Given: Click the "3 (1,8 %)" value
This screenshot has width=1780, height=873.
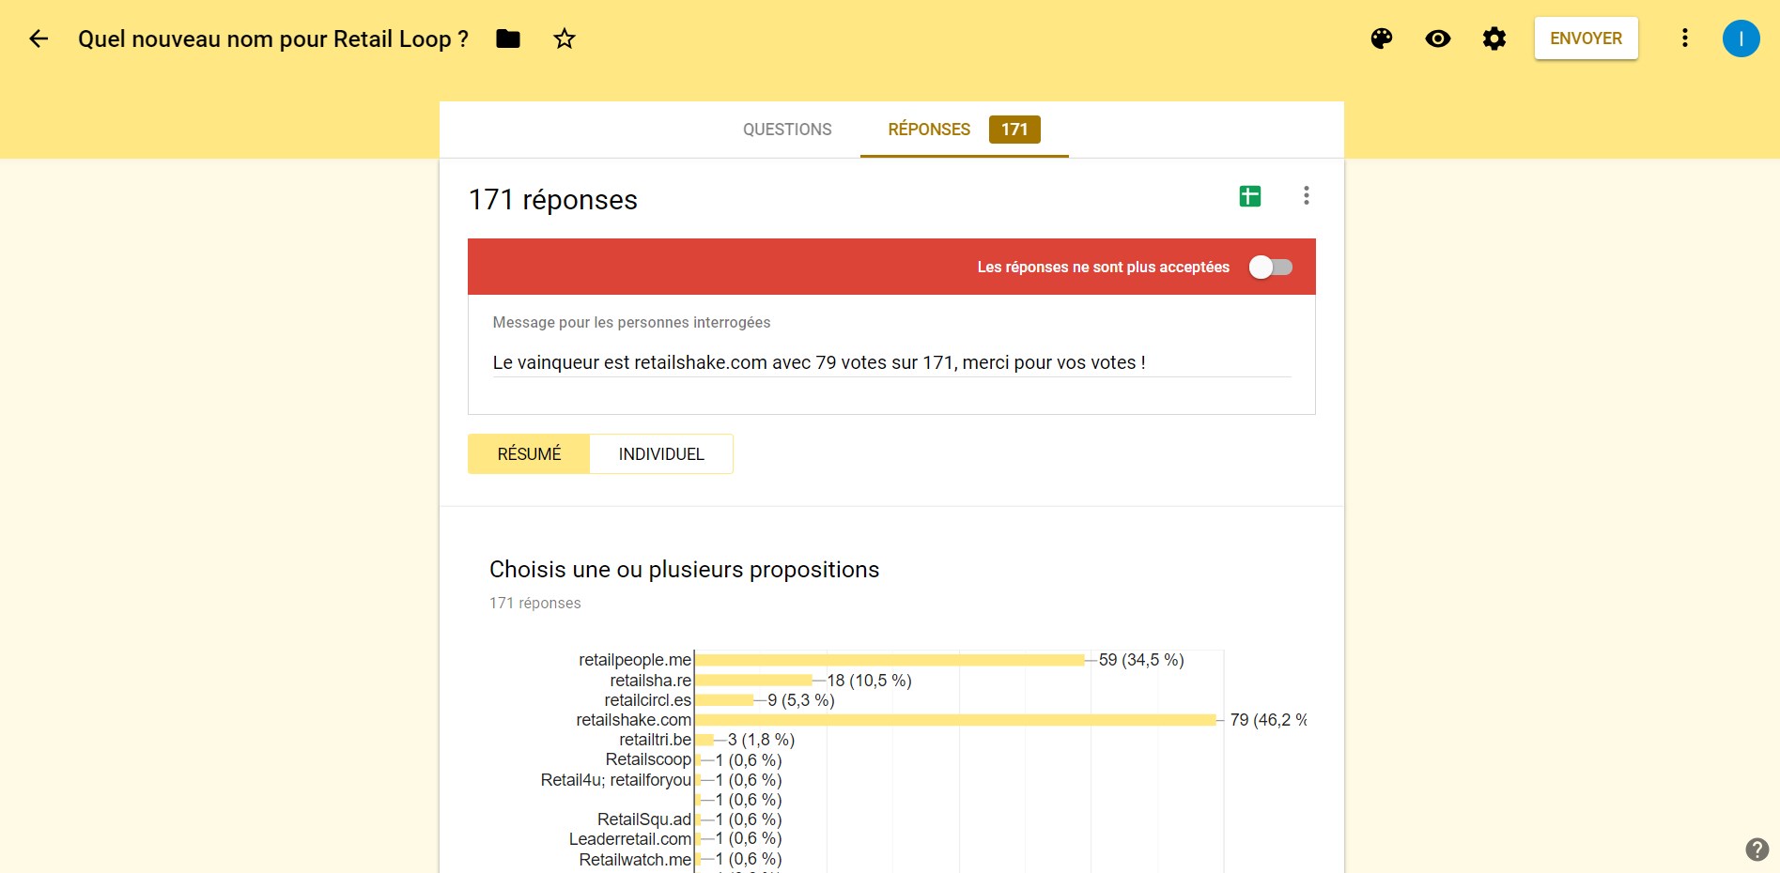Looking at the screenshot, I should 761,740.
